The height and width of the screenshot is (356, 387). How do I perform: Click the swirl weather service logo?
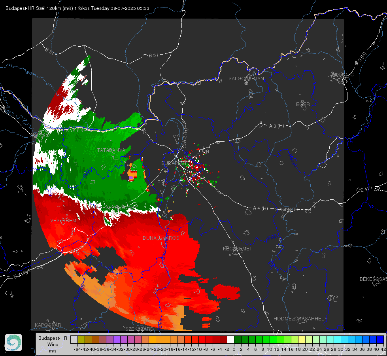click(13, 343)
